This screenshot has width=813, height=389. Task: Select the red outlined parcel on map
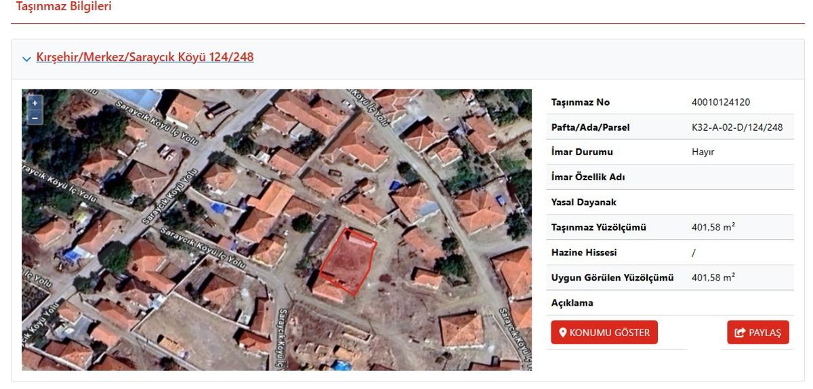[348, 262]
